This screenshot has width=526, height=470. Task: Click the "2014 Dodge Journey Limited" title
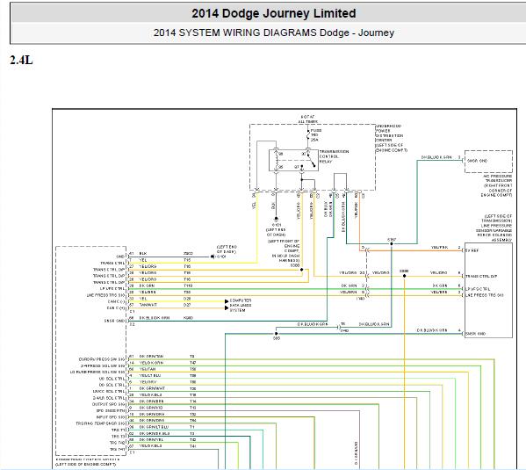[x=273, y=13]
